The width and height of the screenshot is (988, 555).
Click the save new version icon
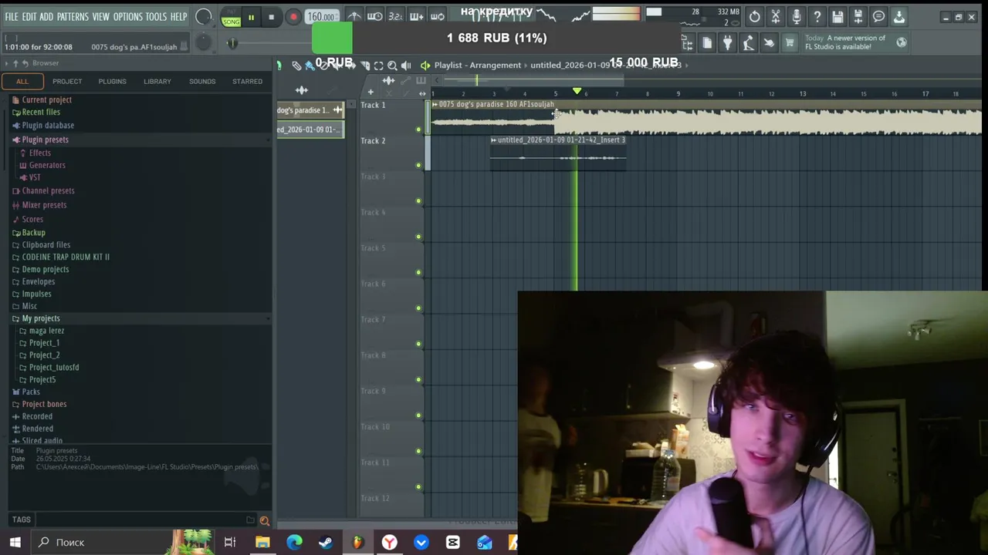click(858, 16)
